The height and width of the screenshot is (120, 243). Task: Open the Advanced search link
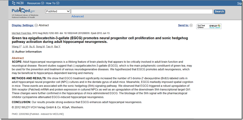coord(78,16)
